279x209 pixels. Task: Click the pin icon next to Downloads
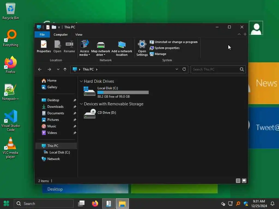point(75,107)
